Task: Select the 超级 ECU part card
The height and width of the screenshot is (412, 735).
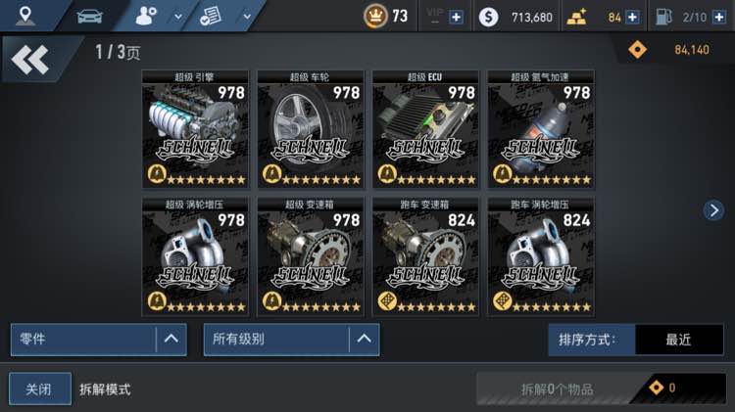Action: click(x=425, y=130)
